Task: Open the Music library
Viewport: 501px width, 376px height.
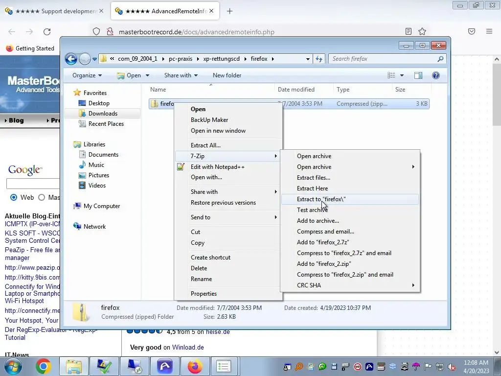Action: (96, 164)
